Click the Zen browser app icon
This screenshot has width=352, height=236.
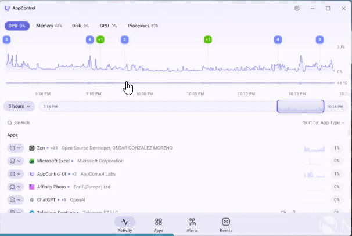[x=32, y=148]
